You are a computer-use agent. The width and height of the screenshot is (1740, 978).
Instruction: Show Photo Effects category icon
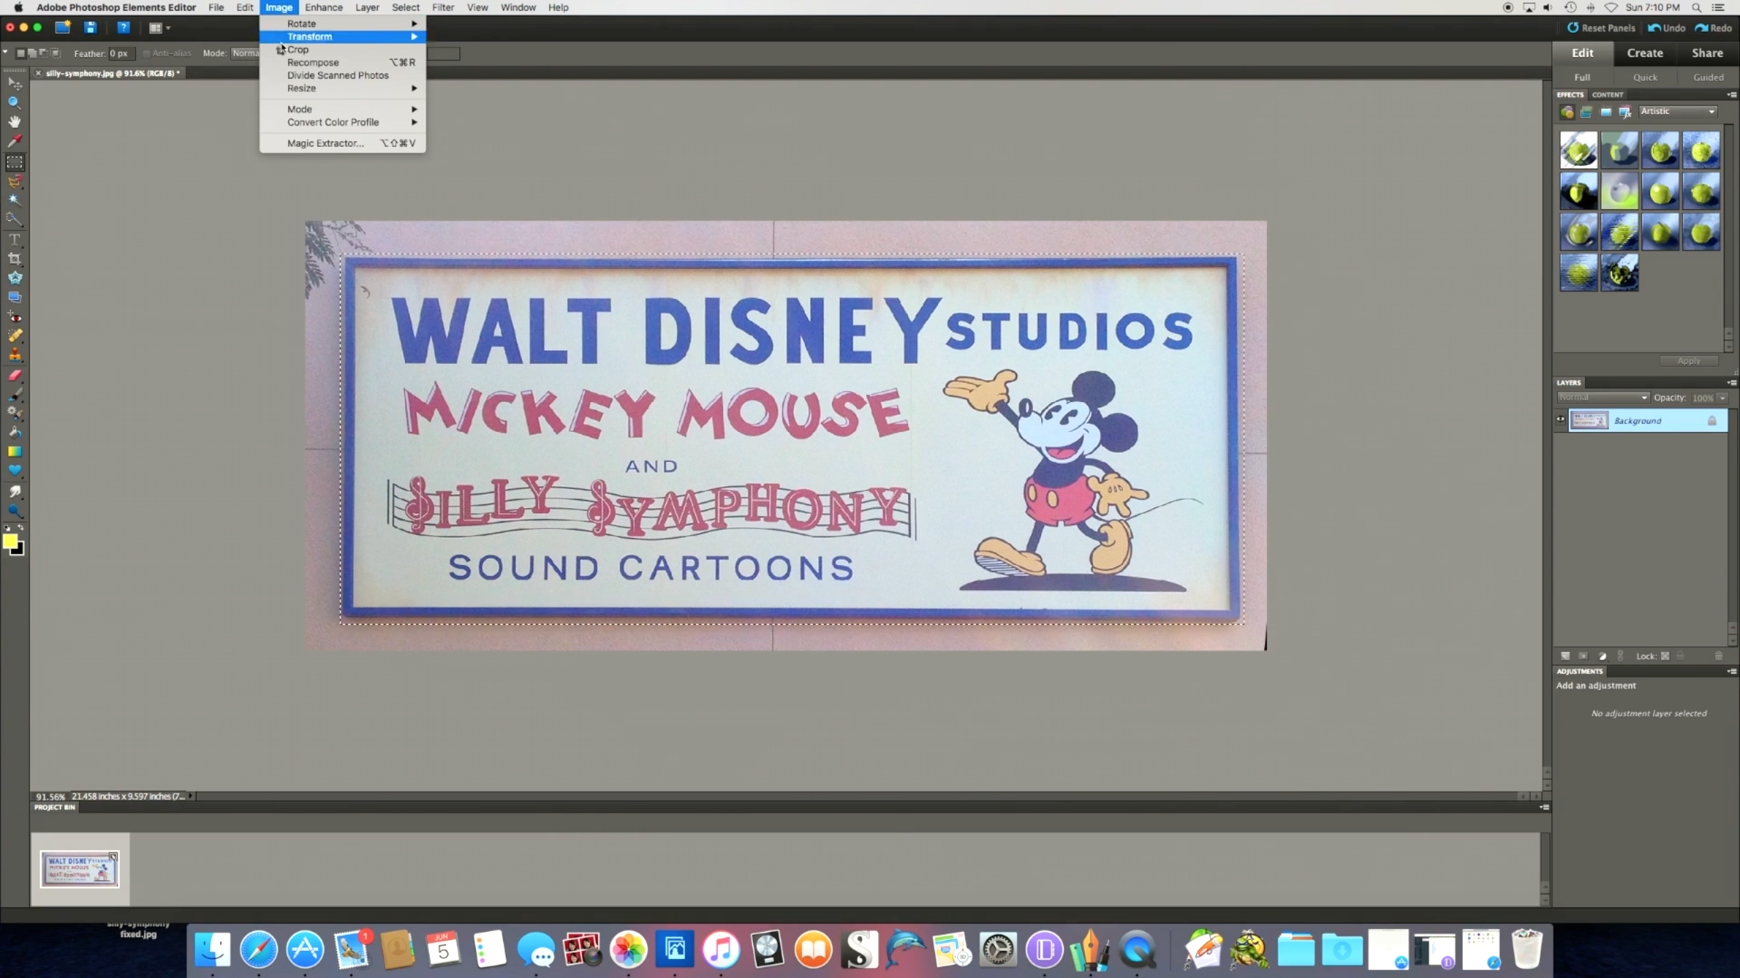(1605, 112)
